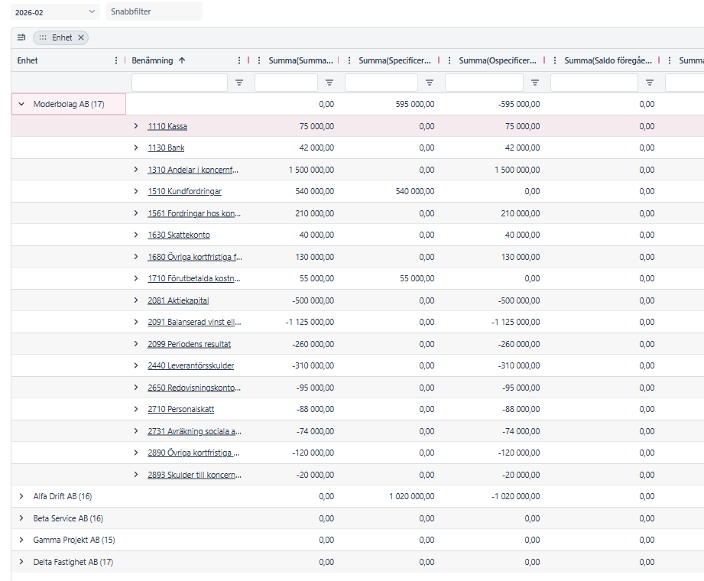Open column menu for Summa(Specificer...) header

350,60
